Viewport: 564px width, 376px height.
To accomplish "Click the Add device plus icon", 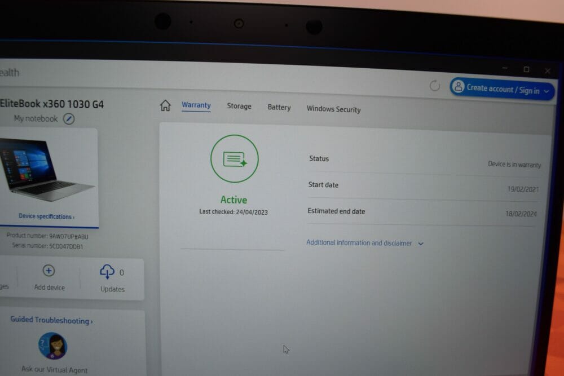I will [49, 271].
